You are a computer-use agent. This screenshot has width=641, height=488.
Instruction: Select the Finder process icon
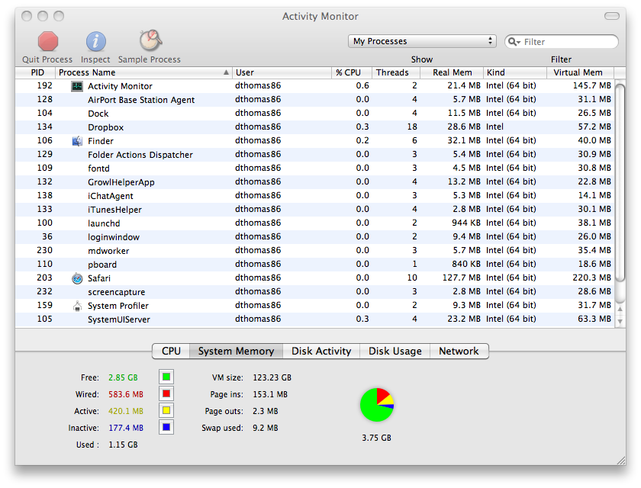coord(77,141)
